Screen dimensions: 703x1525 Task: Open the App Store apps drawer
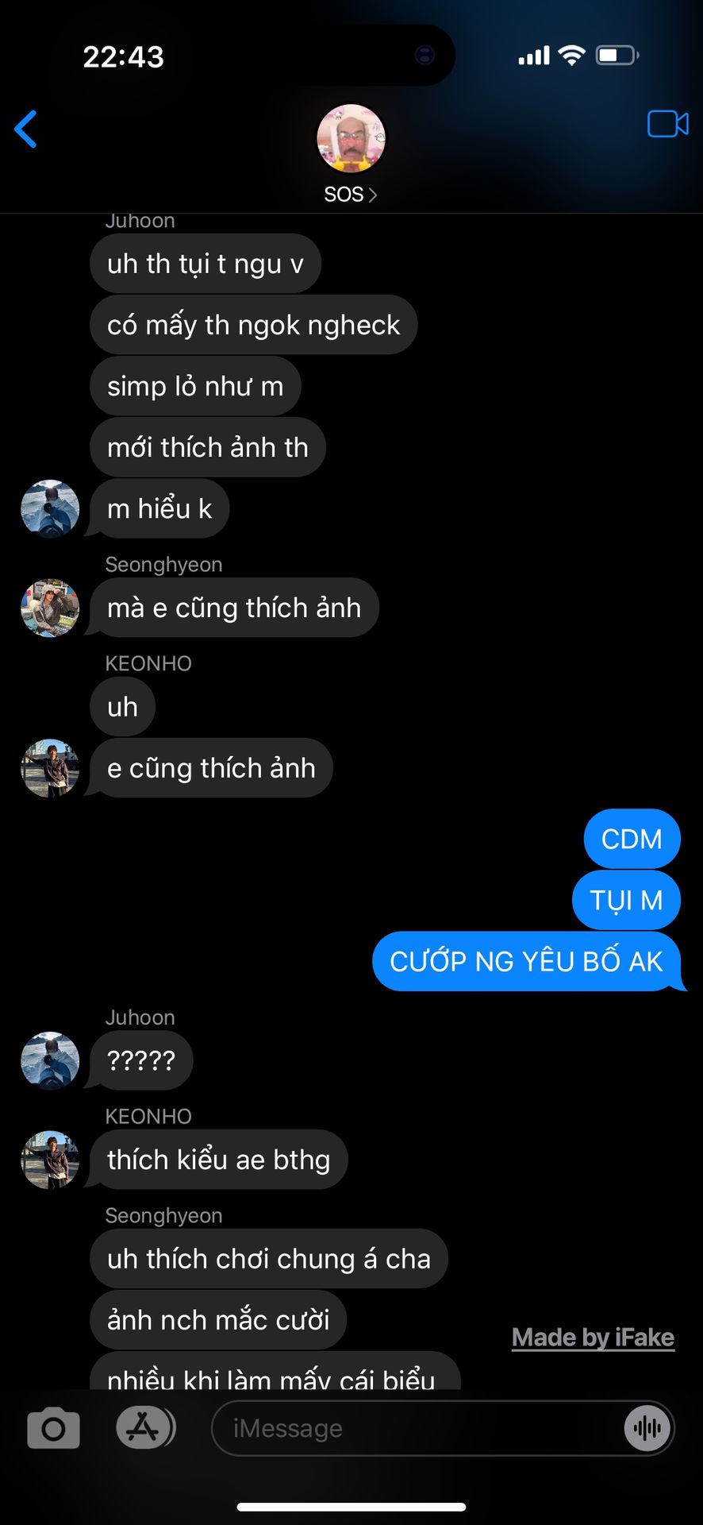point(145,1427)
